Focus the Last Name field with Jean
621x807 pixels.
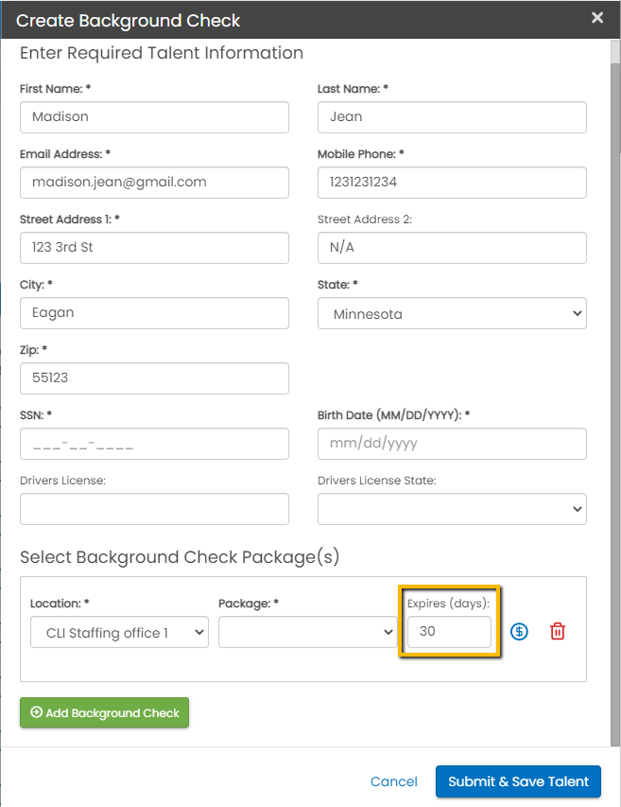pos(452,117)
